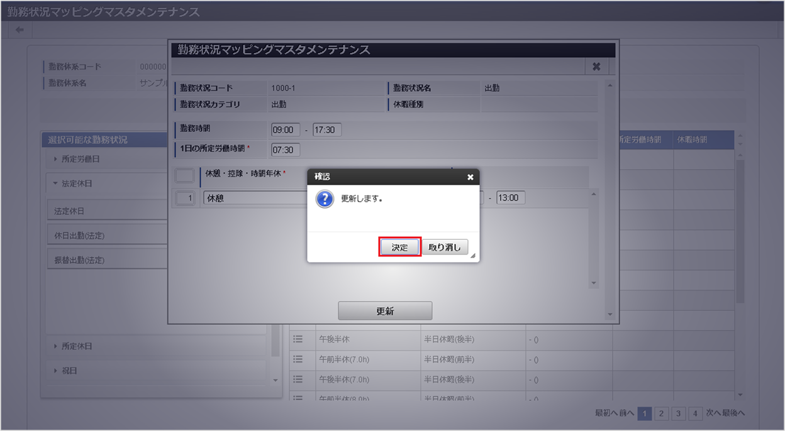Click current page 1 indicator
785x431 pixels.
point(644,413)
